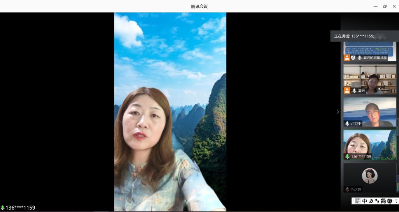This screenshot has height=212, width=399.
Task: Click the 136****1159 name label under main video
Action: tap(20, 208)
